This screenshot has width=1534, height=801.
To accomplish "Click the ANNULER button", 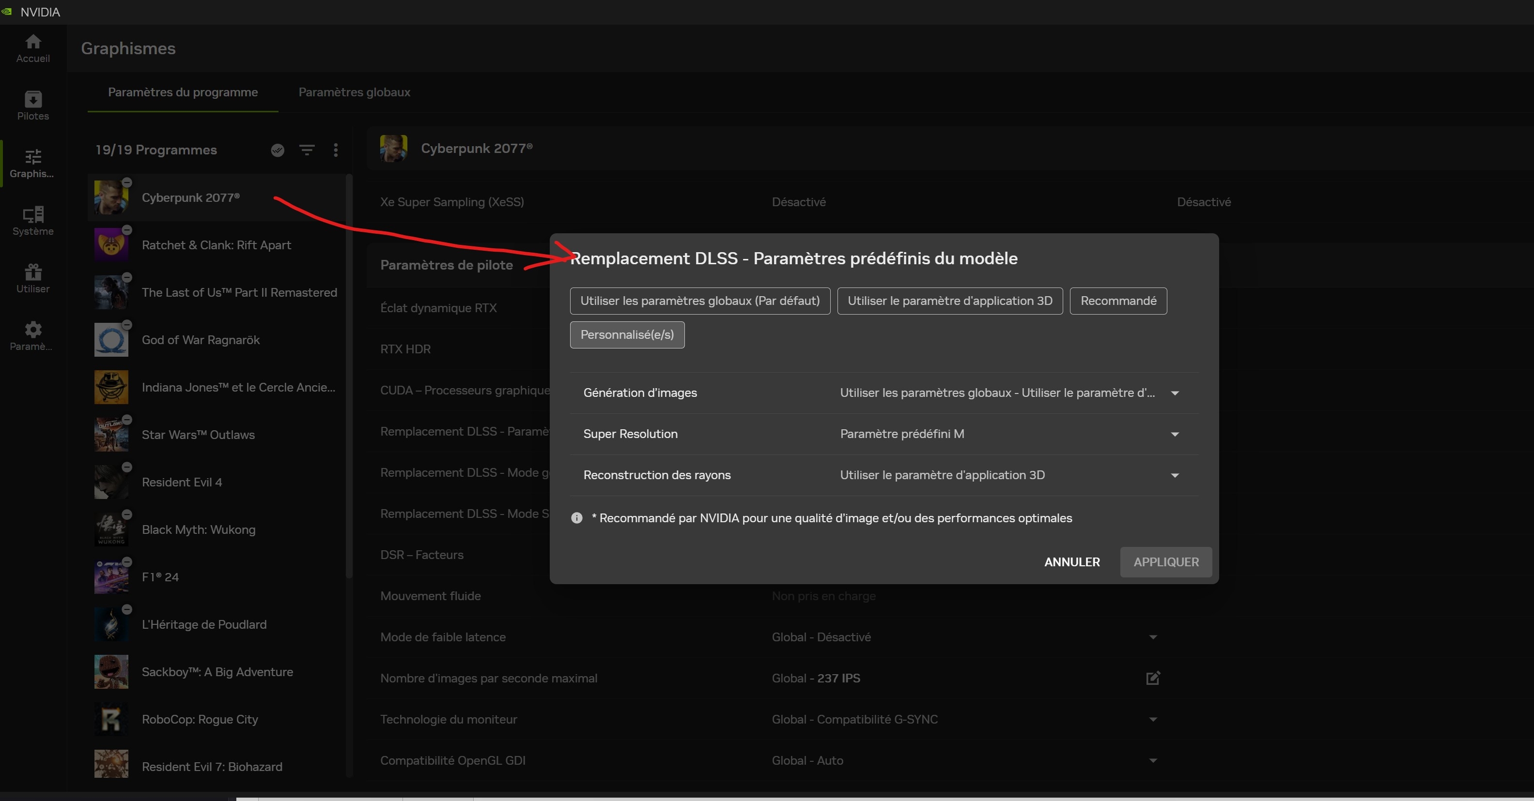I will pyautogui.click(x=1071, y=562).
